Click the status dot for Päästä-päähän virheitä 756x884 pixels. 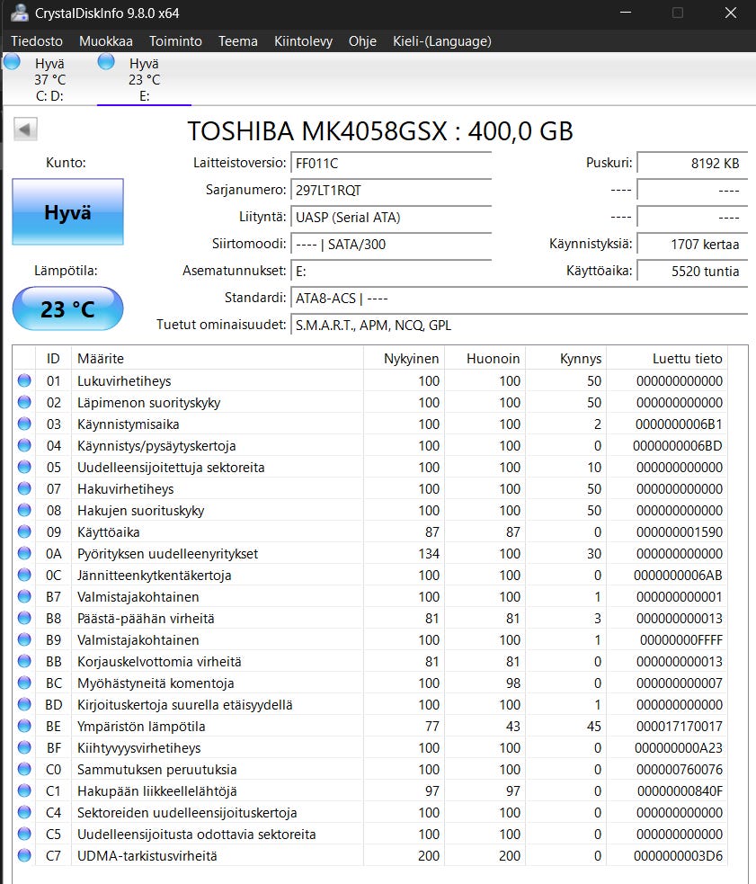coord(24,618)
